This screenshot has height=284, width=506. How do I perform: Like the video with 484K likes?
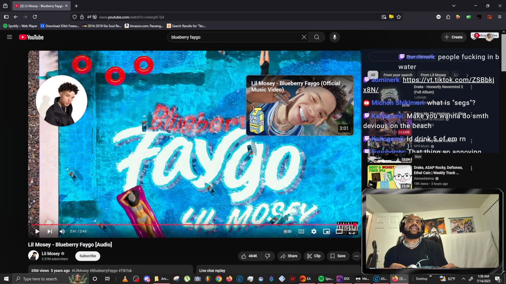pyautogui.click(x=249, y=256)
